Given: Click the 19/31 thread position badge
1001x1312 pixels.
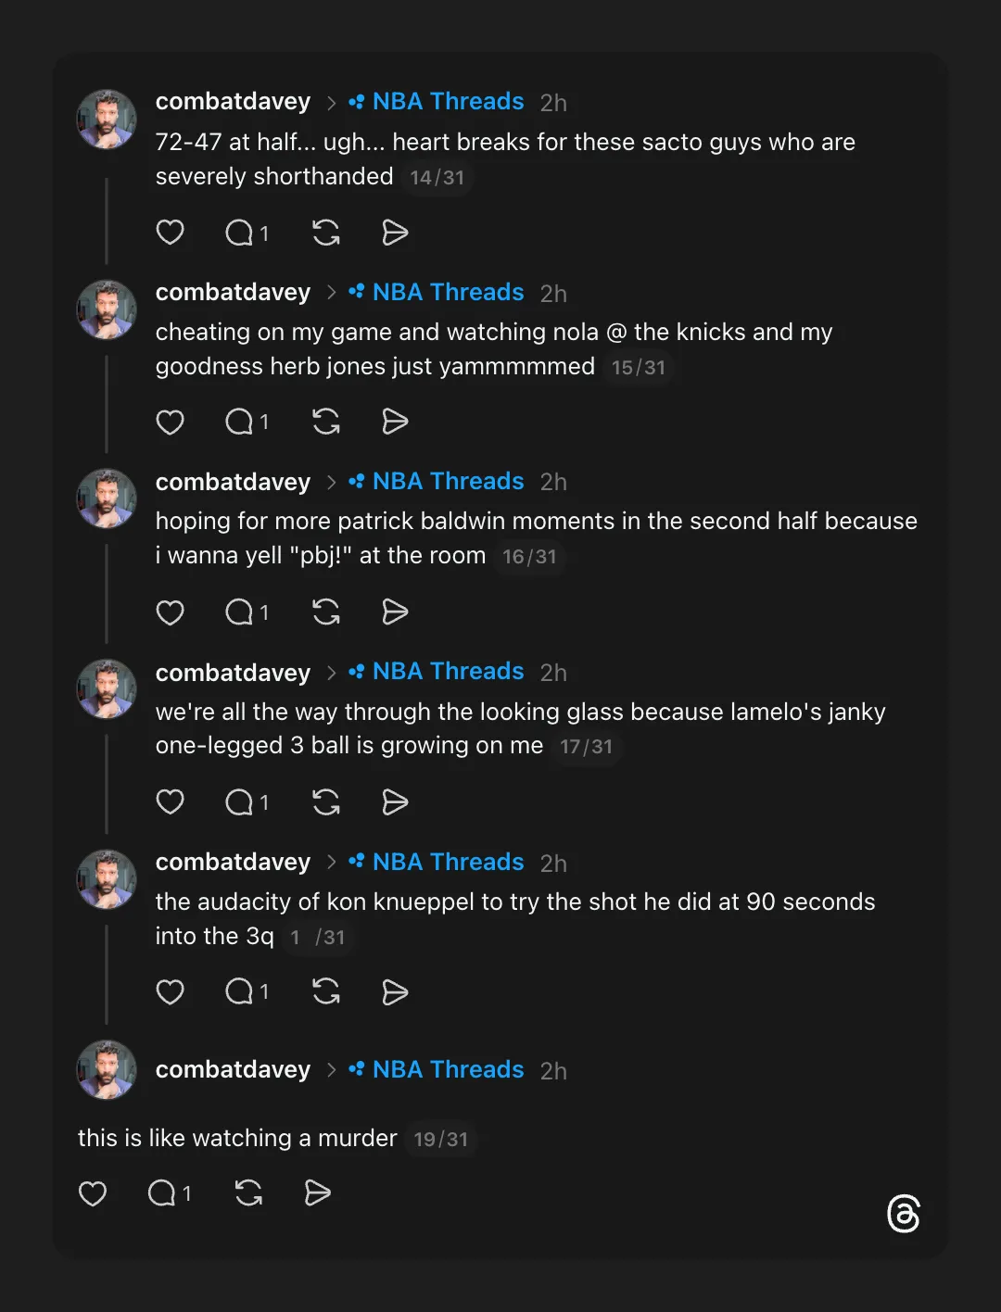Looking at the screenshot, I should 441,1139.
